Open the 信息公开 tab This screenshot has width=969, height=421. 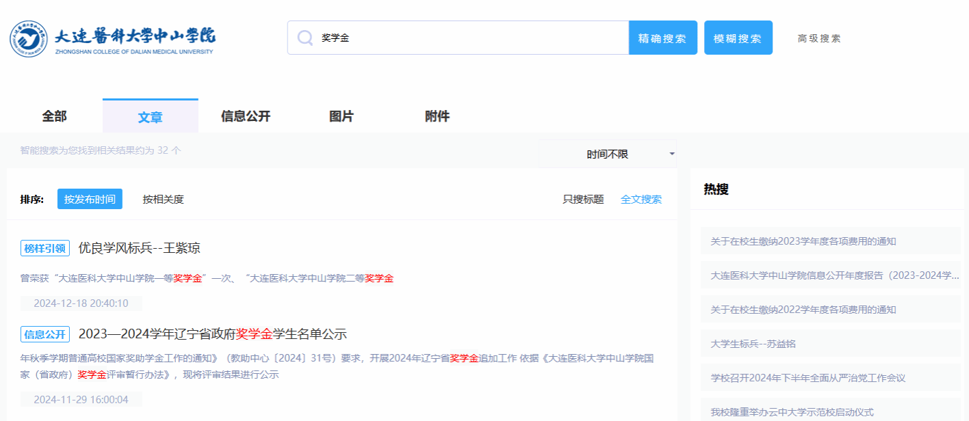click(x=246, y=116)
